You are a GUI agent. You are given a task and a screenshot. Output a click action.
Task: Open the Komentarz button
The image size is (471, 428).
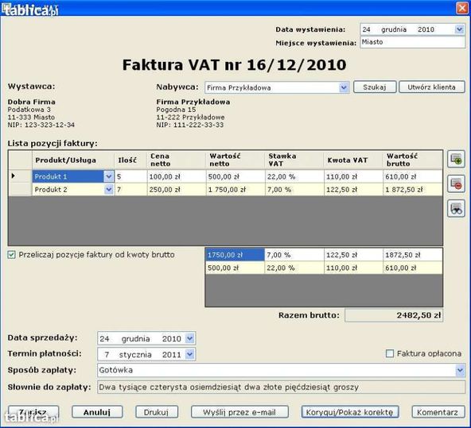(438, 412)
